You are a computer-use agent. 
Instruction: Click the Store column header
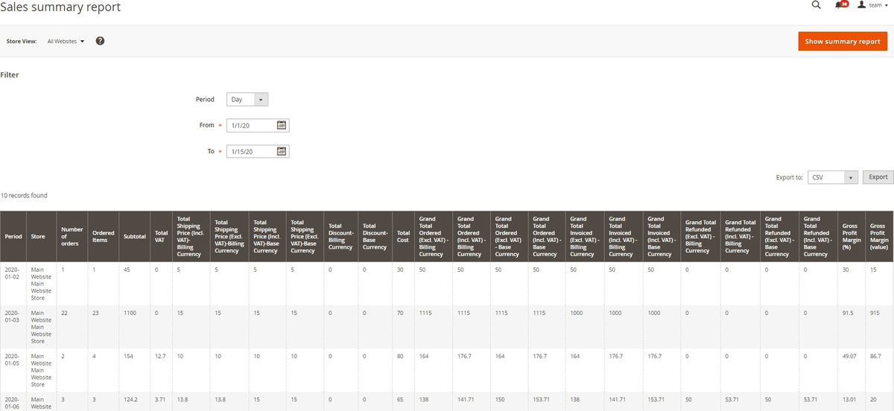click(38, 237)
